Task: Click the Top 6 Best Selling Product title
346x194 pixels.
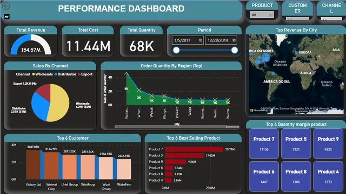Action: point(194,138)
